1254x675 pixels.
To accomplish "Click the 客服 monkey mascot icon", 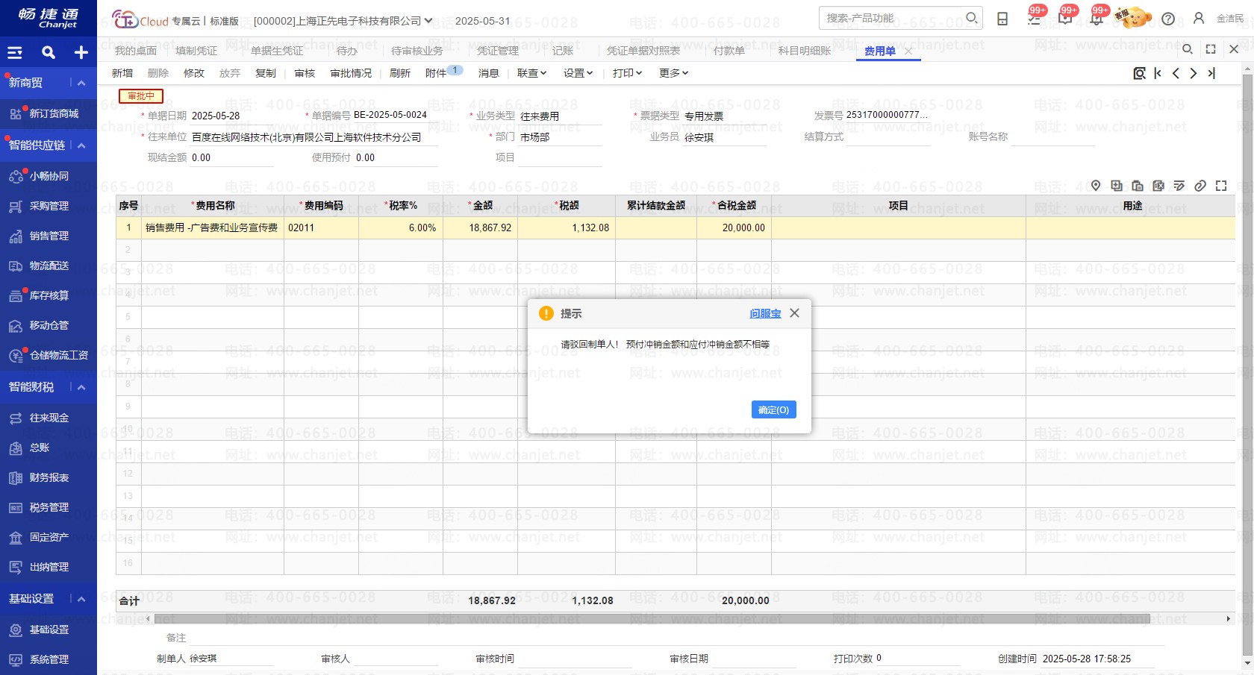I will point(1133,17).
